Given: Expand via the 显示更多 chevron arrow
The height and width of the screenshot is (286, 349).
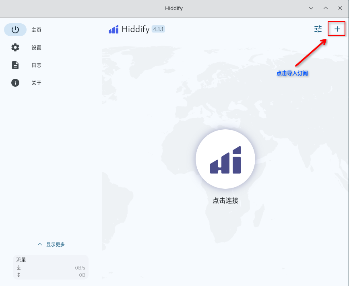Looking at the screenshot, I should point(40,244).
